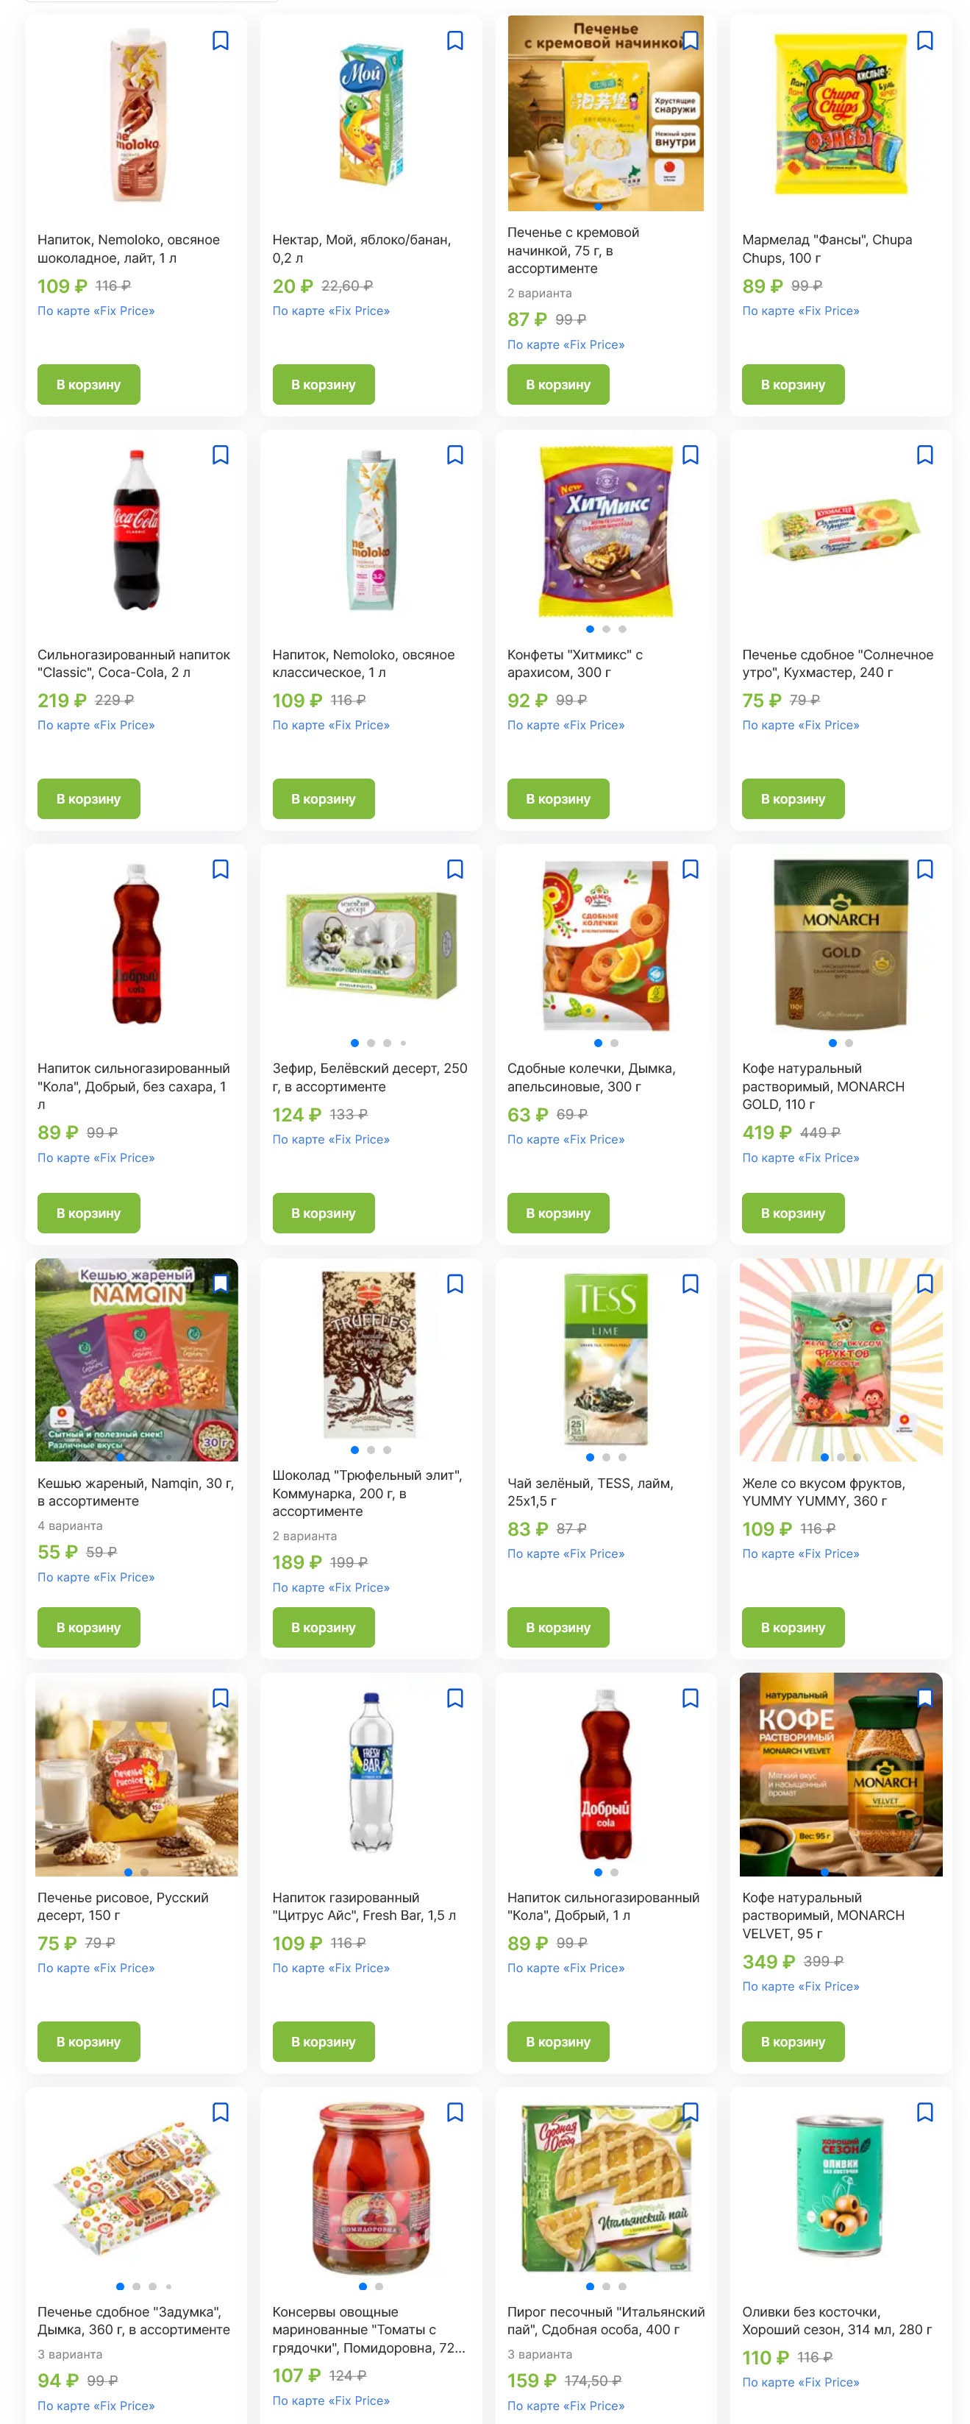Add Солнечное утро cookies to cart
Screen dimensions: 970x2424
793,798
